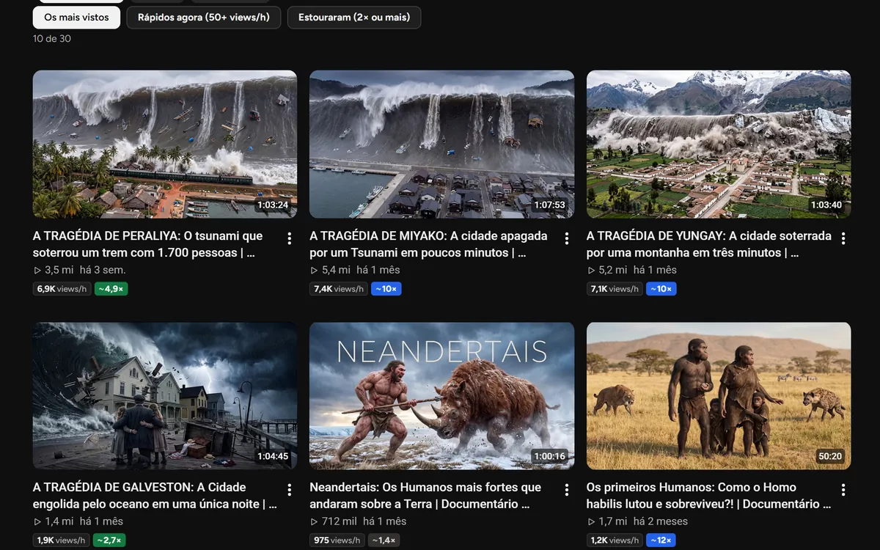Show more options for the Yungay video
This screenshot has width=880, height=550.
pos(843,238)
